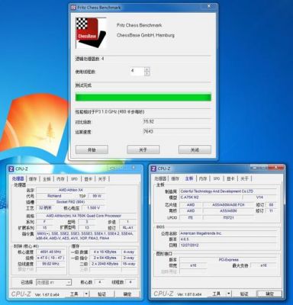Click the PCI-Express graphic interface version

pos(228,259)
